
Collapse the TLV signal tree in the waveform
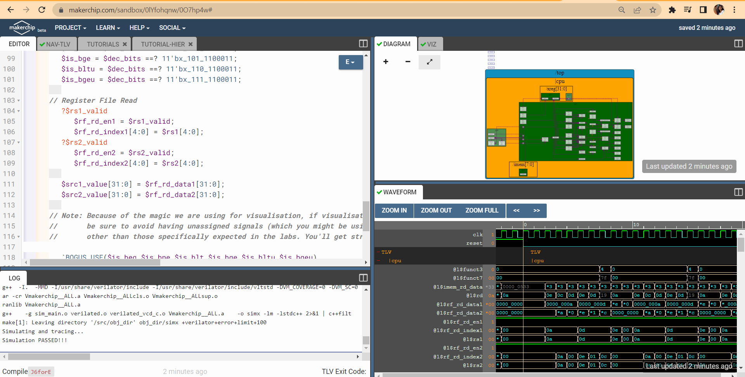click(379, 252)
